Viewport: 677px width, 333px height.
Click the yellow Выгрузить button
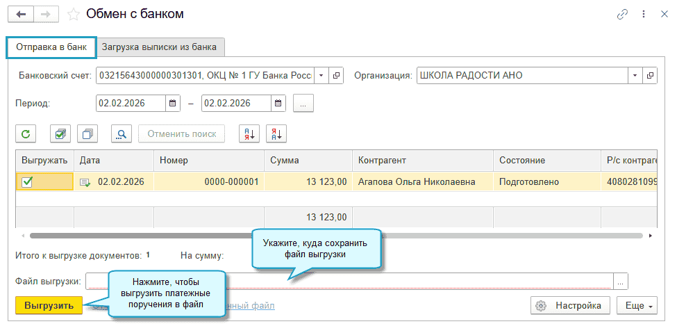pos(49,305)
